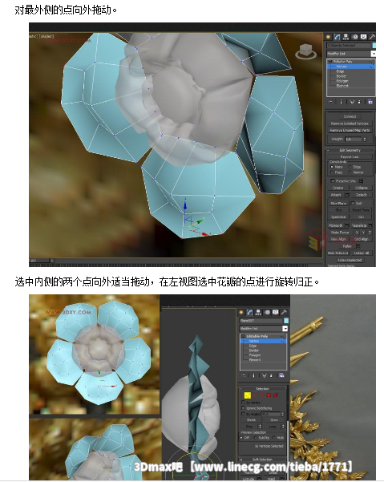Click the Connect button
Viewport: 384px width, 482px height.
pos(350,116)
